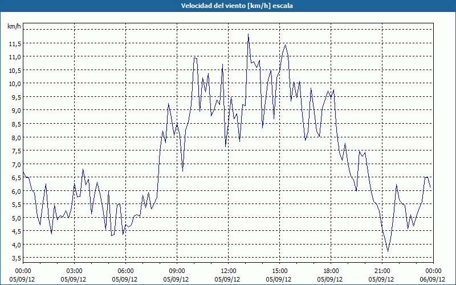This screenshot has width=456, height=285.
Task: Select the 8,0 y-axis value
Action: (x=16, y=137)
